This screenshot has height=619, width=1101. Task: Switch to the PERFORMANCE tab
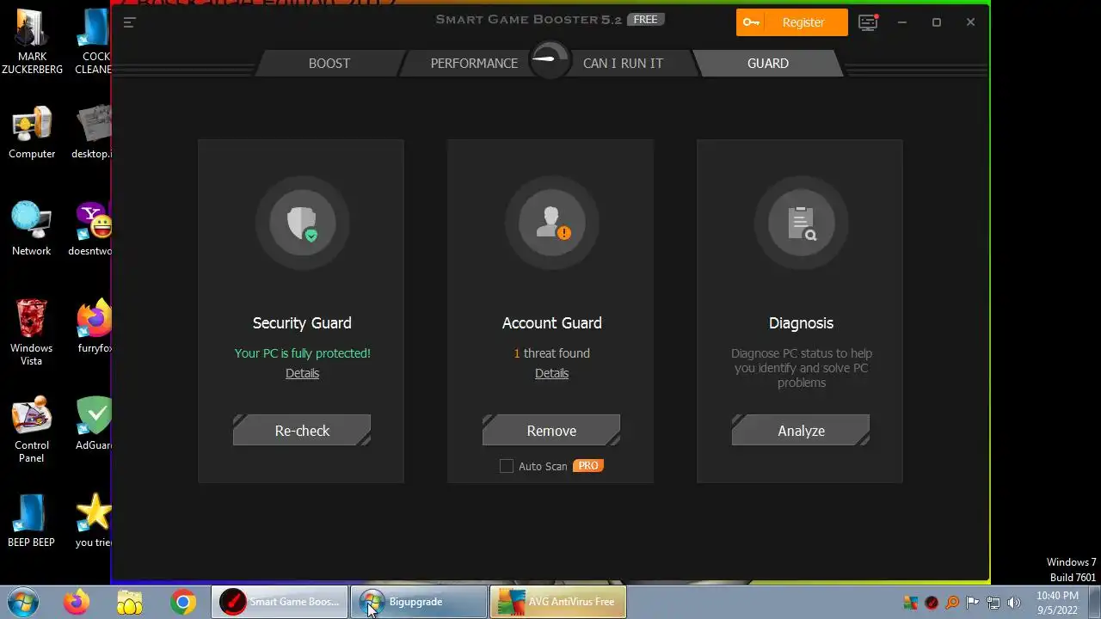[474, 63]
